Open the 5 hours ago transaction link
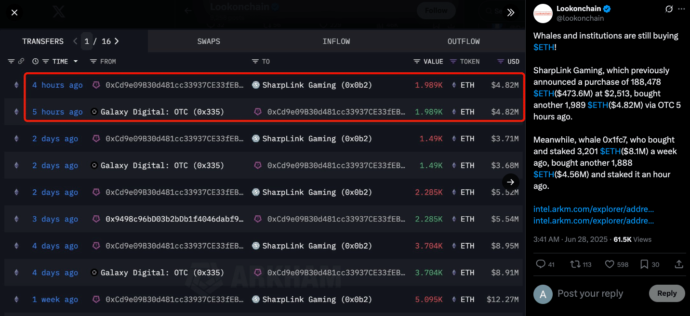The width and height of the screenshot is (690, 316). point(57,112)
